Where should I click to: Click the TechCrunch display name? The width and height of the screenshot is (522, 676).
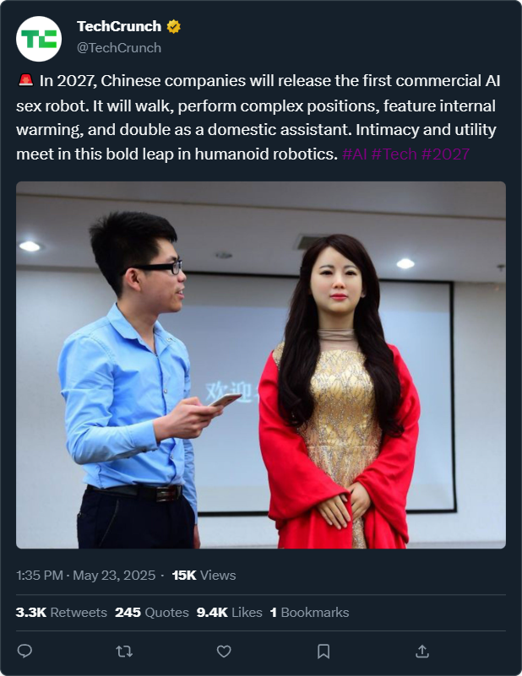click(119, 26)
